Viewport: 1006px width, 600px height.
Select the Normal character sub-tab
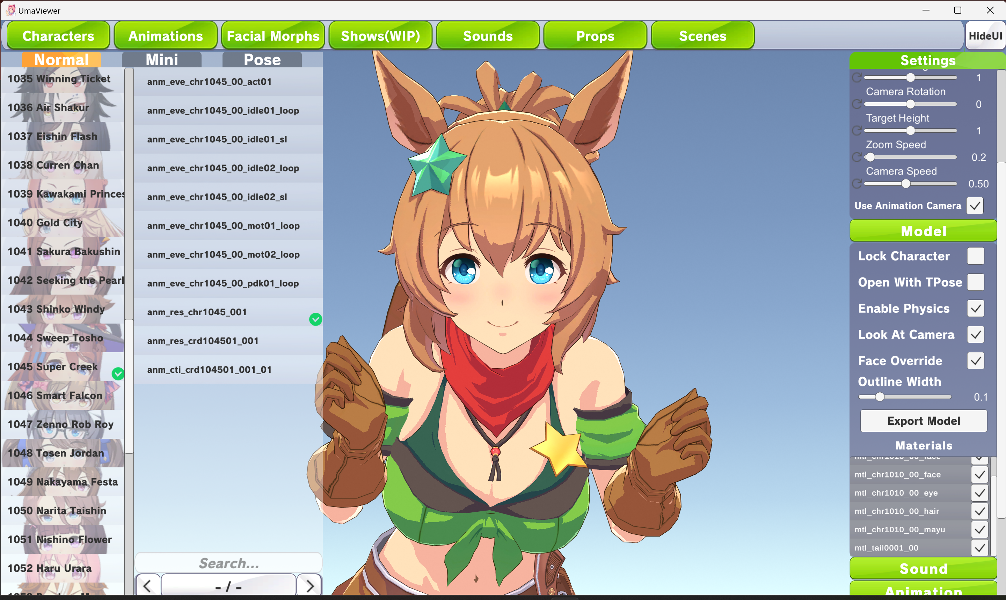click(61, 60)
